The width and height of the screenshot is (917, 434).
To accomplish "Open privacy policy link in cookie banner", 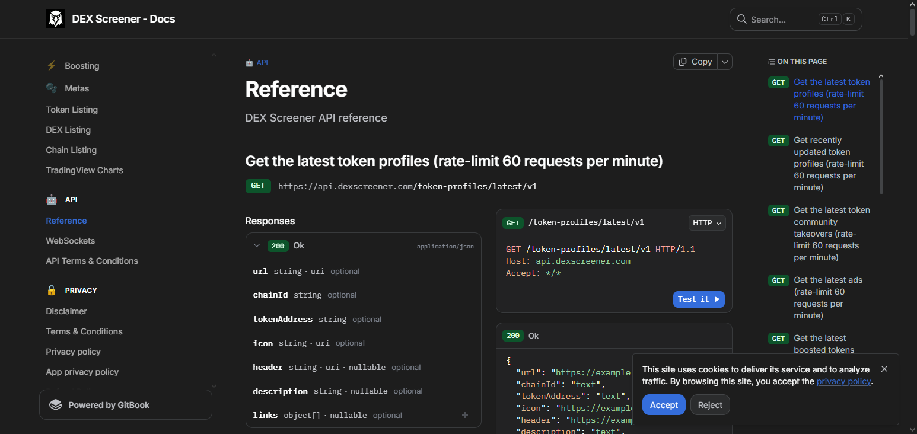I will click(x=843, y=381).
